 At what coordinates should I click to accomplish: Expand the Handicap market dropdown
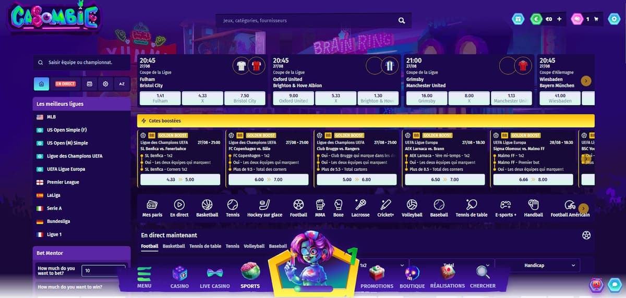[537, 265]
